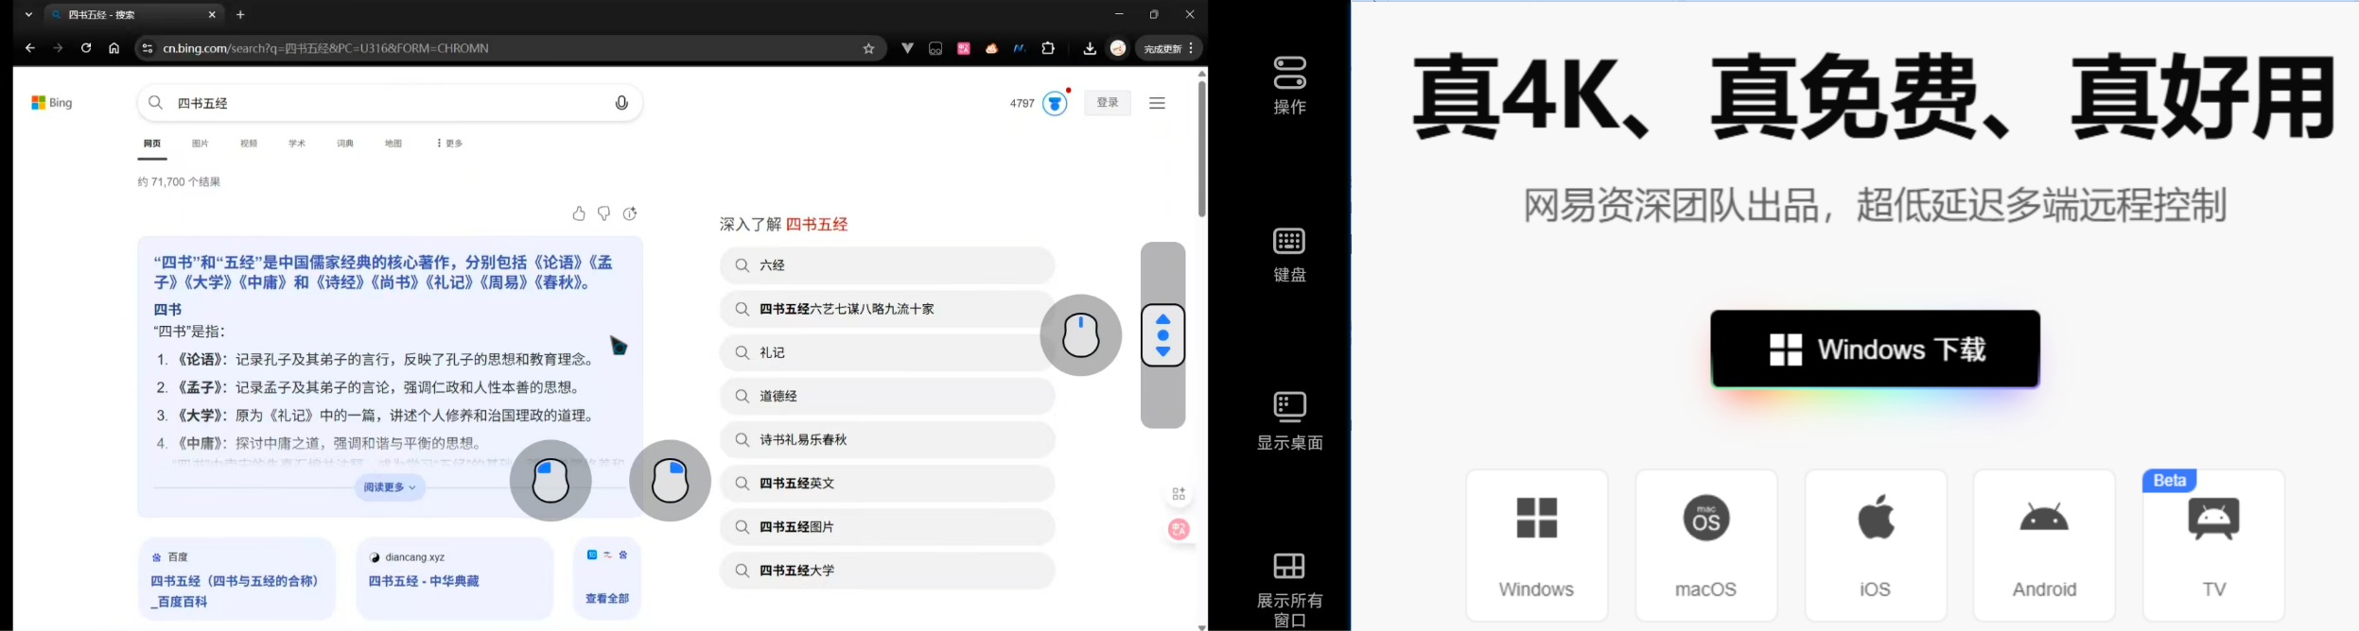Screen dimensions: 2359x631
Task: Select the related search 诗书礼易乐春秋
Action: (x=887, y=439)
